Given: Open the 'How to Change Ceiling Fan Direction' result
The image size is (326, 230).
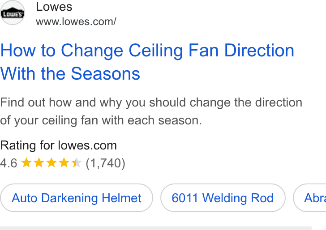Looking at the screenshot, I should [x=147, y=51].
